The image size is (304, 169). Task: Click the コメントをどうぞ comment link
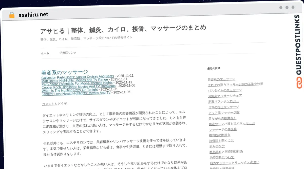coord(54,104)
